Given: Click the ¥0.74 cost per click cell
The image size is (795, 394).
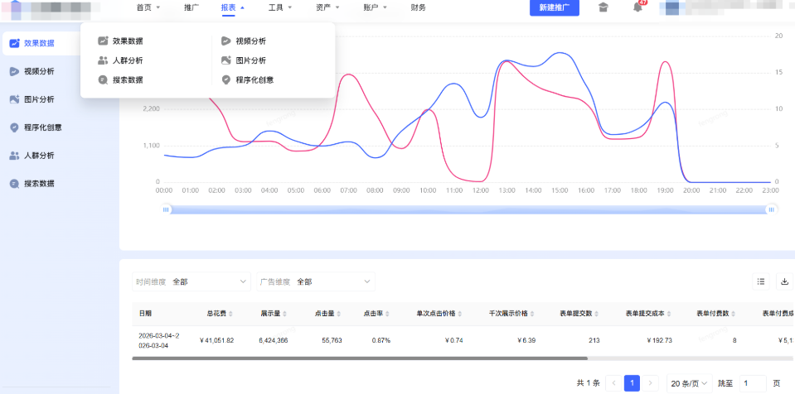Looking at the screenshot, I should pyautogui.click(x=453, y=340).
